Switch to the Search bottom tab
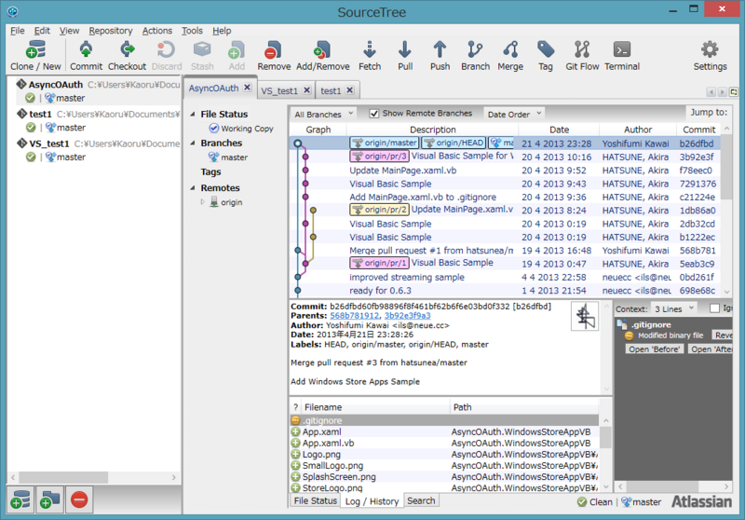Screen dimensions: 745x520 click(x=421, y=500)
